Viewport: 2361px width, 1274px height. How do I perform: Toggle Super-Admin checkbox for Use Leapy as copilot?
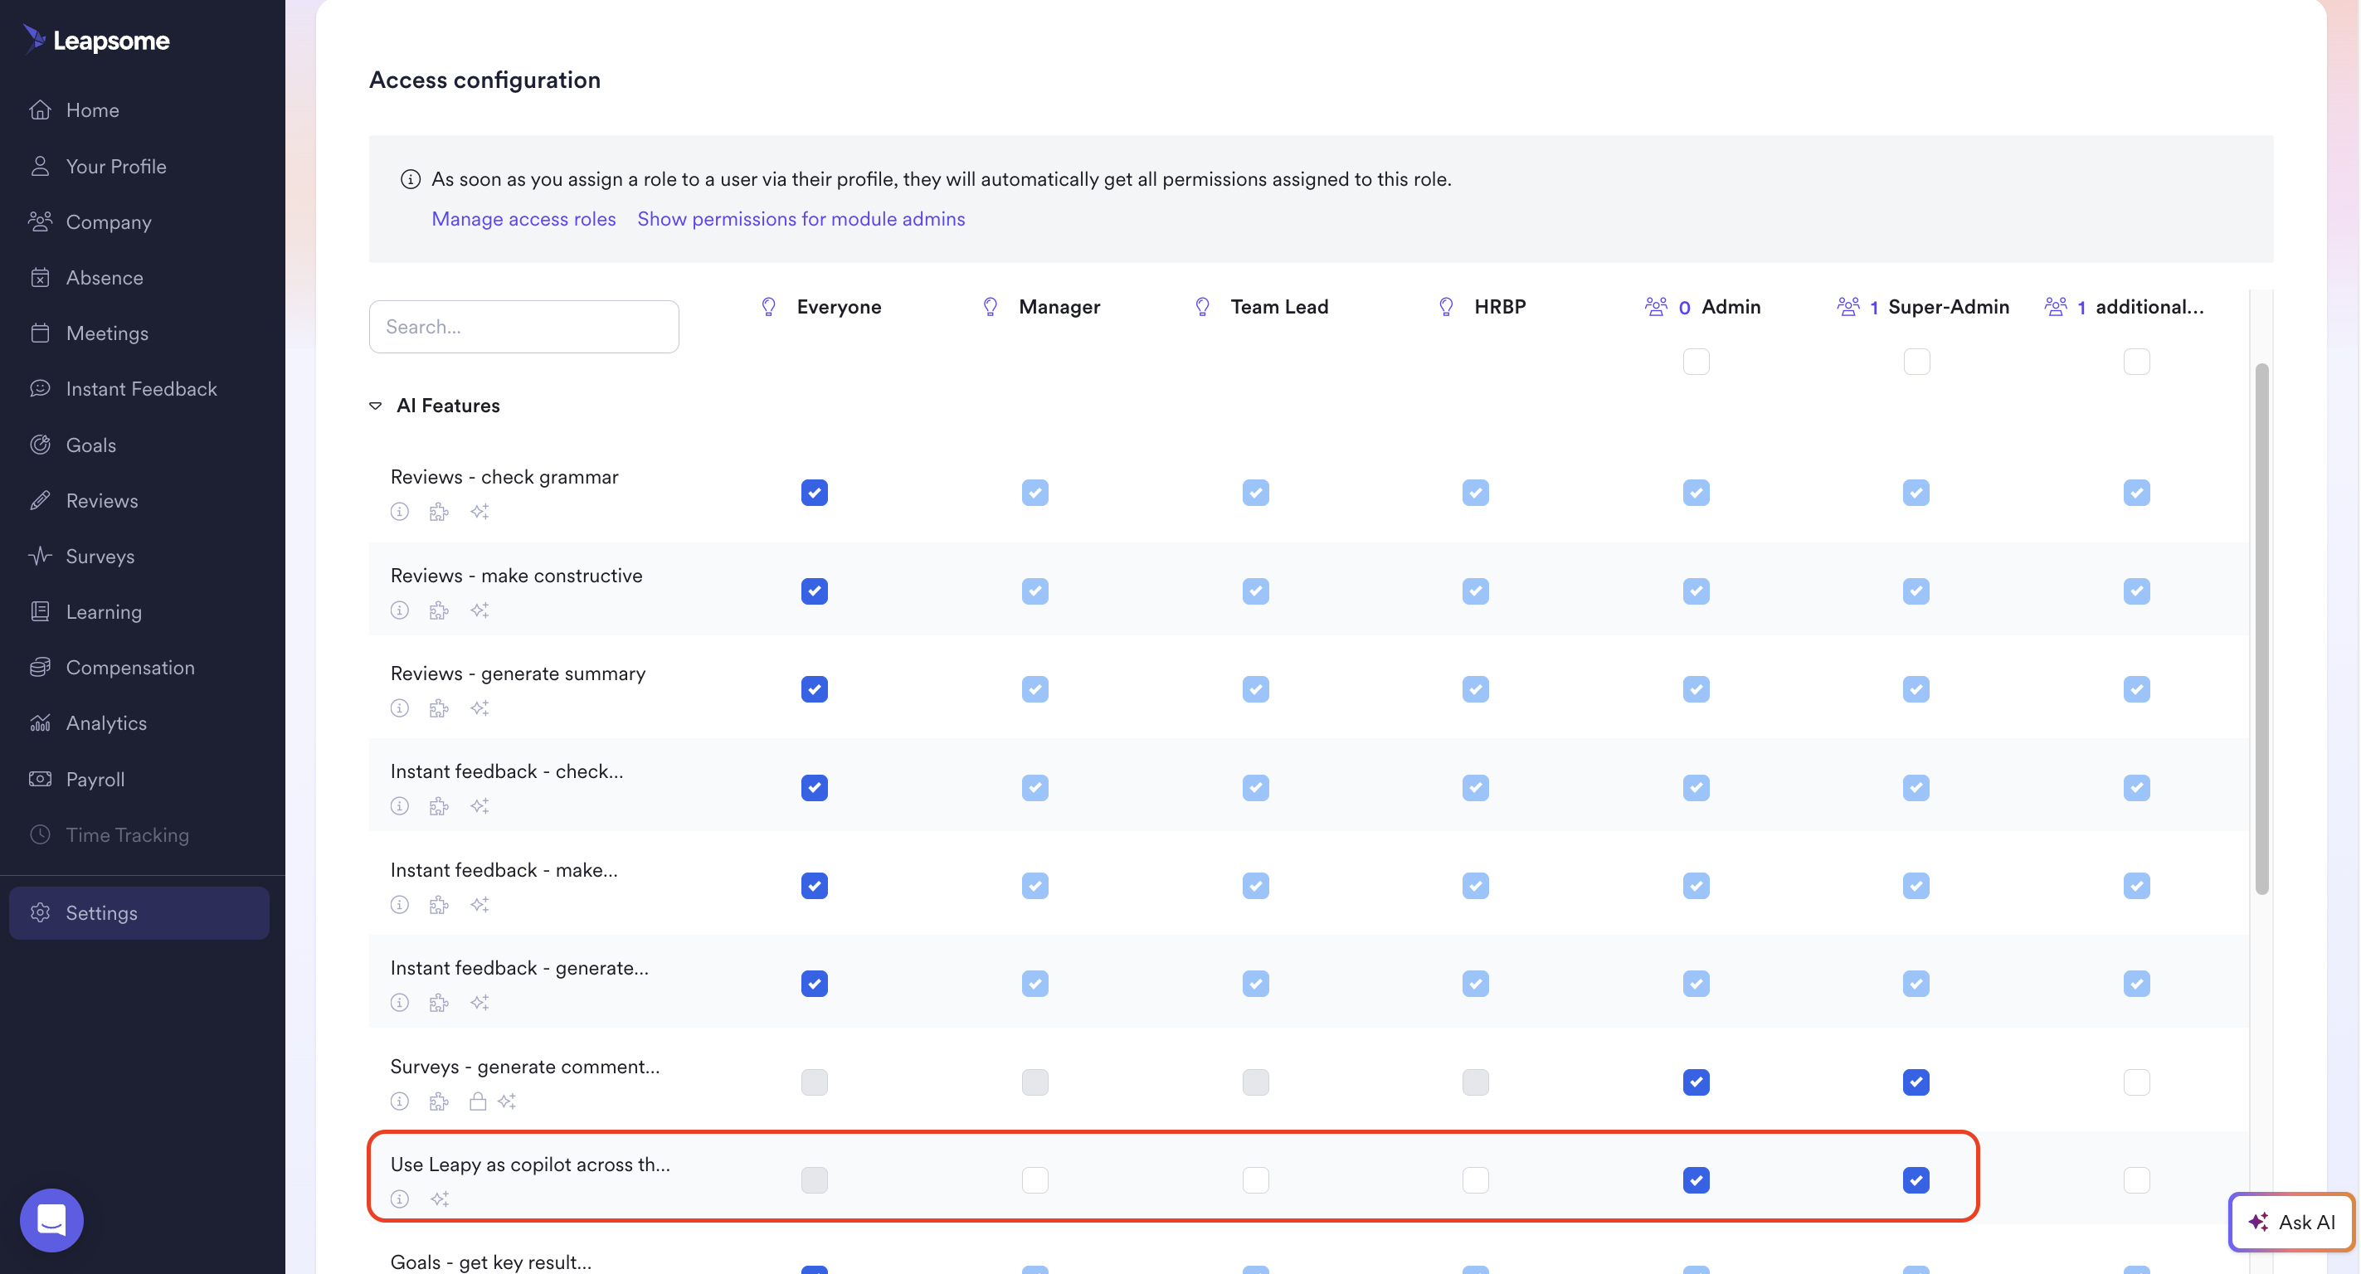(1916, 1179)
